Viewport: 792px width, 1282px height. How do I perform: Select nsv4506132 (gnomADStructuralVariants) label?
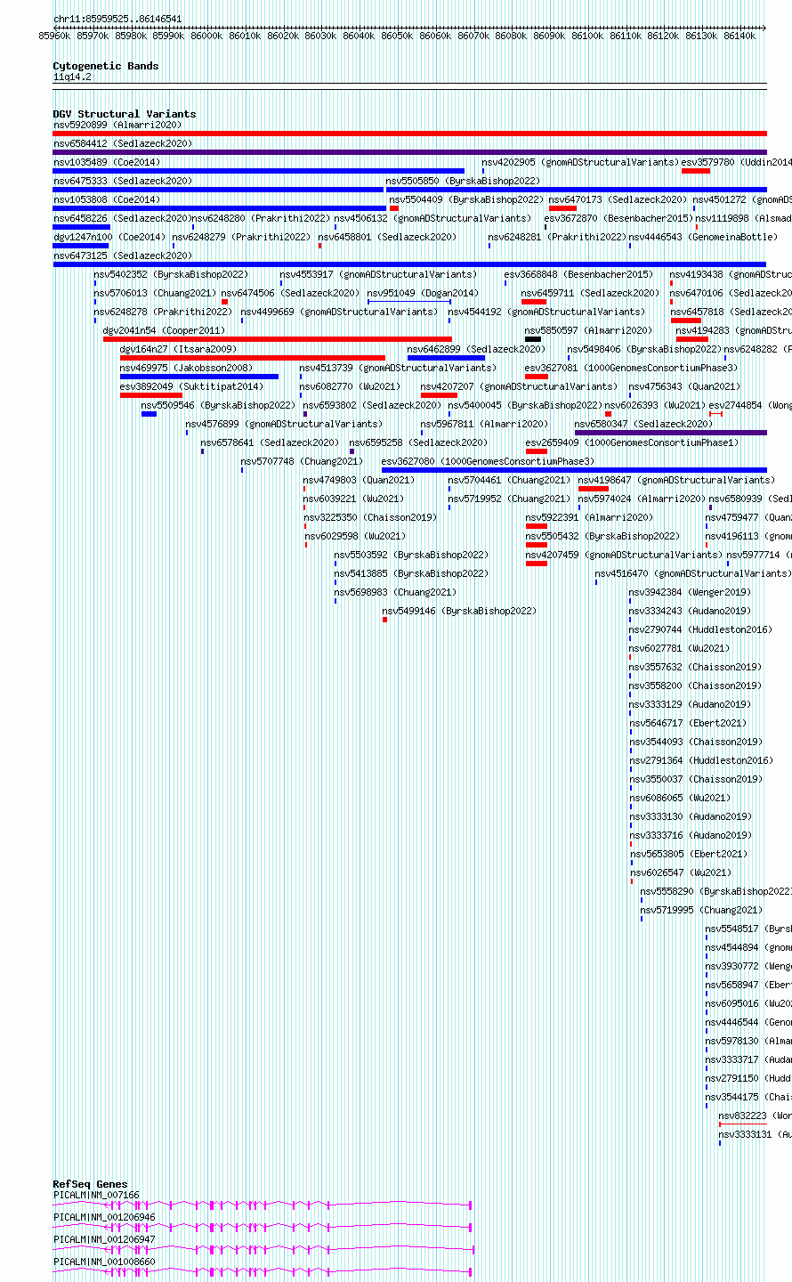tap(432, 218)
